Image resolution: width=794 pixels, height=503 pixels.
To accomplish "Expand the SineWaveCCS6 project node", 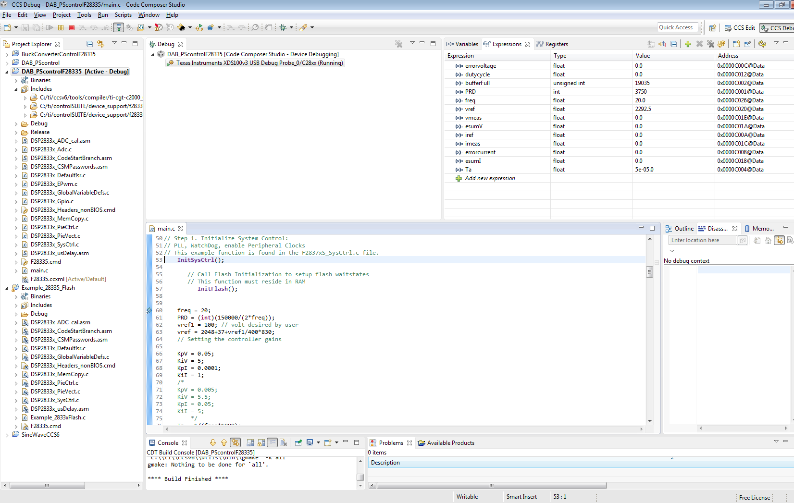I will [x=7, y=435].
